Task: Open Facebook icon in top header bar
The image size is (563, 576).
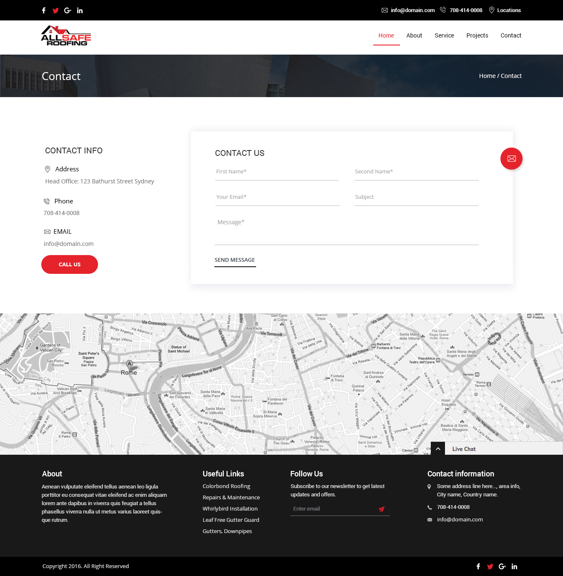Action: [x=44, y=10]
